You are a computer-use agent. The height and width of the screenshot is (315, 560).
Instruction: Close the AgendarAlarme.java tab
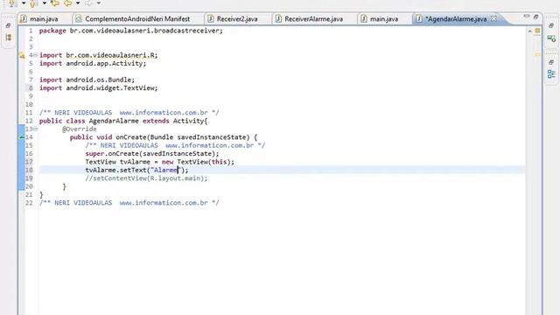coord(493,18)
